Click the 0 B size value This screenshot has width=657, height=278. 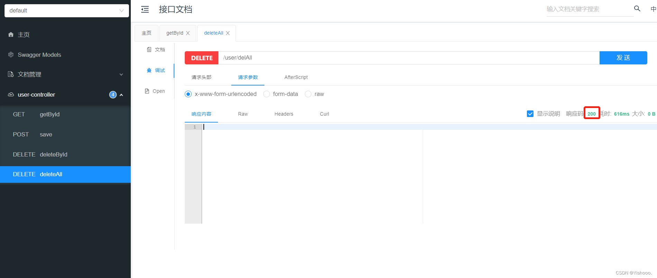[651, 114]
